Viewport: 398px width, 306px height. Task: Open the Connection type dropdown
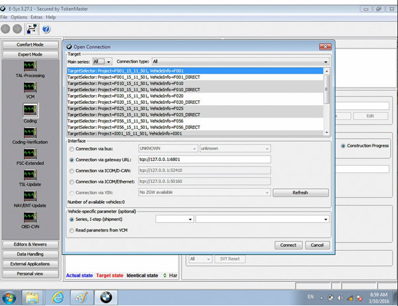tap(241, 61)
